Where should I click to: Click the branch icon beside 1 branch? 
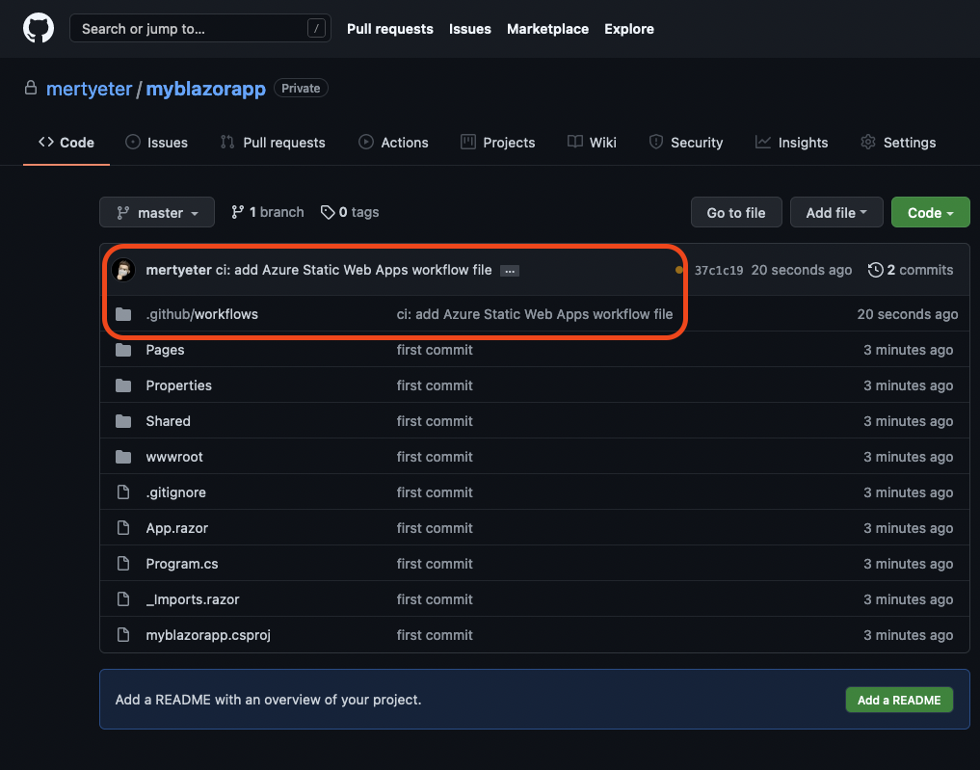pyautogui.click(x=238, y=213)
